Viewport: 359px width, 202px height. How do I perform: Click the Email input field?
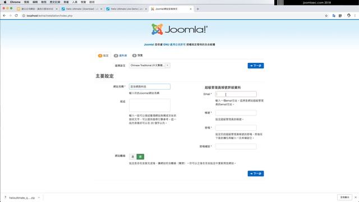pos(236,94)
